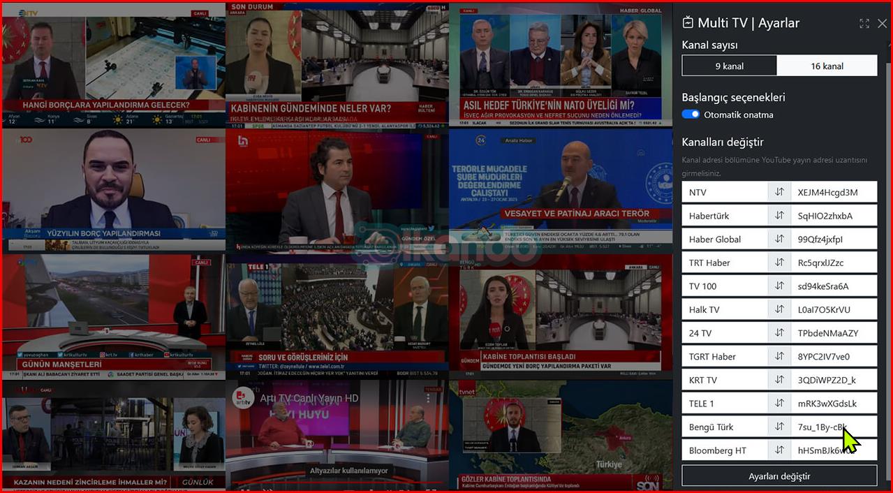Open Bengü Türk Kabine Toplantısı Başladı stream
The image size is (893, 493).
pyautogui.click(x=559, y=316)
